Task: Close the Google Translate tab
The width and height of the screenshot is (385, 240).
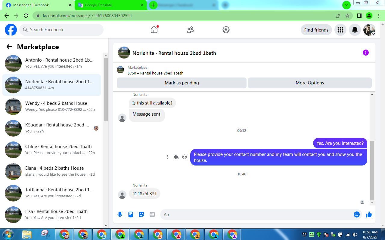Action: [x=142, y=5]
